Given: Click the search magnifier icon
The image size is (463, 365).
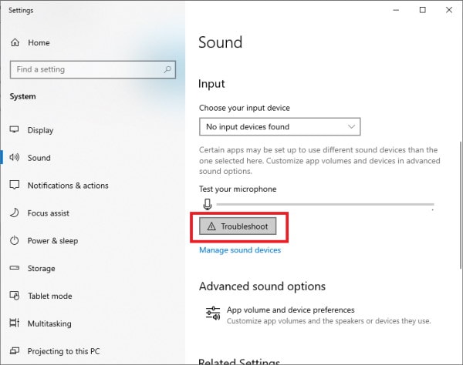Looking at the screenshot, I should tap(167, 69).
